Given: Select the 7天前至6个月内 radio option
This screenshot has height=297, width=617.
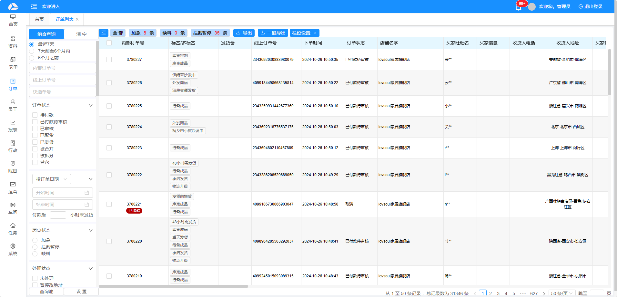Looking at the screenshot, I should (x=32, y=51).
